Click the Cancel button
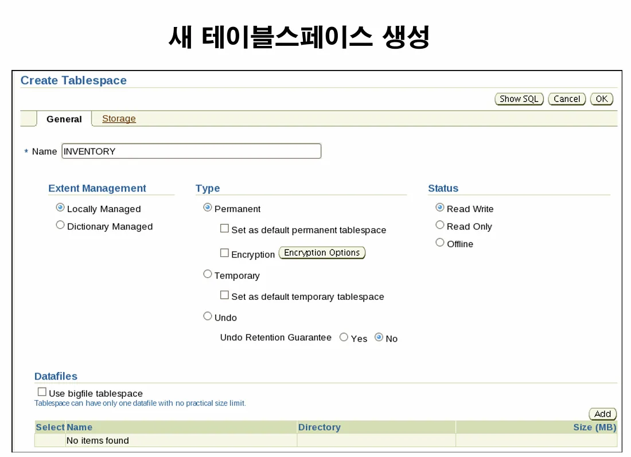This screenshot has height=457, width=631. click(567, 99)
